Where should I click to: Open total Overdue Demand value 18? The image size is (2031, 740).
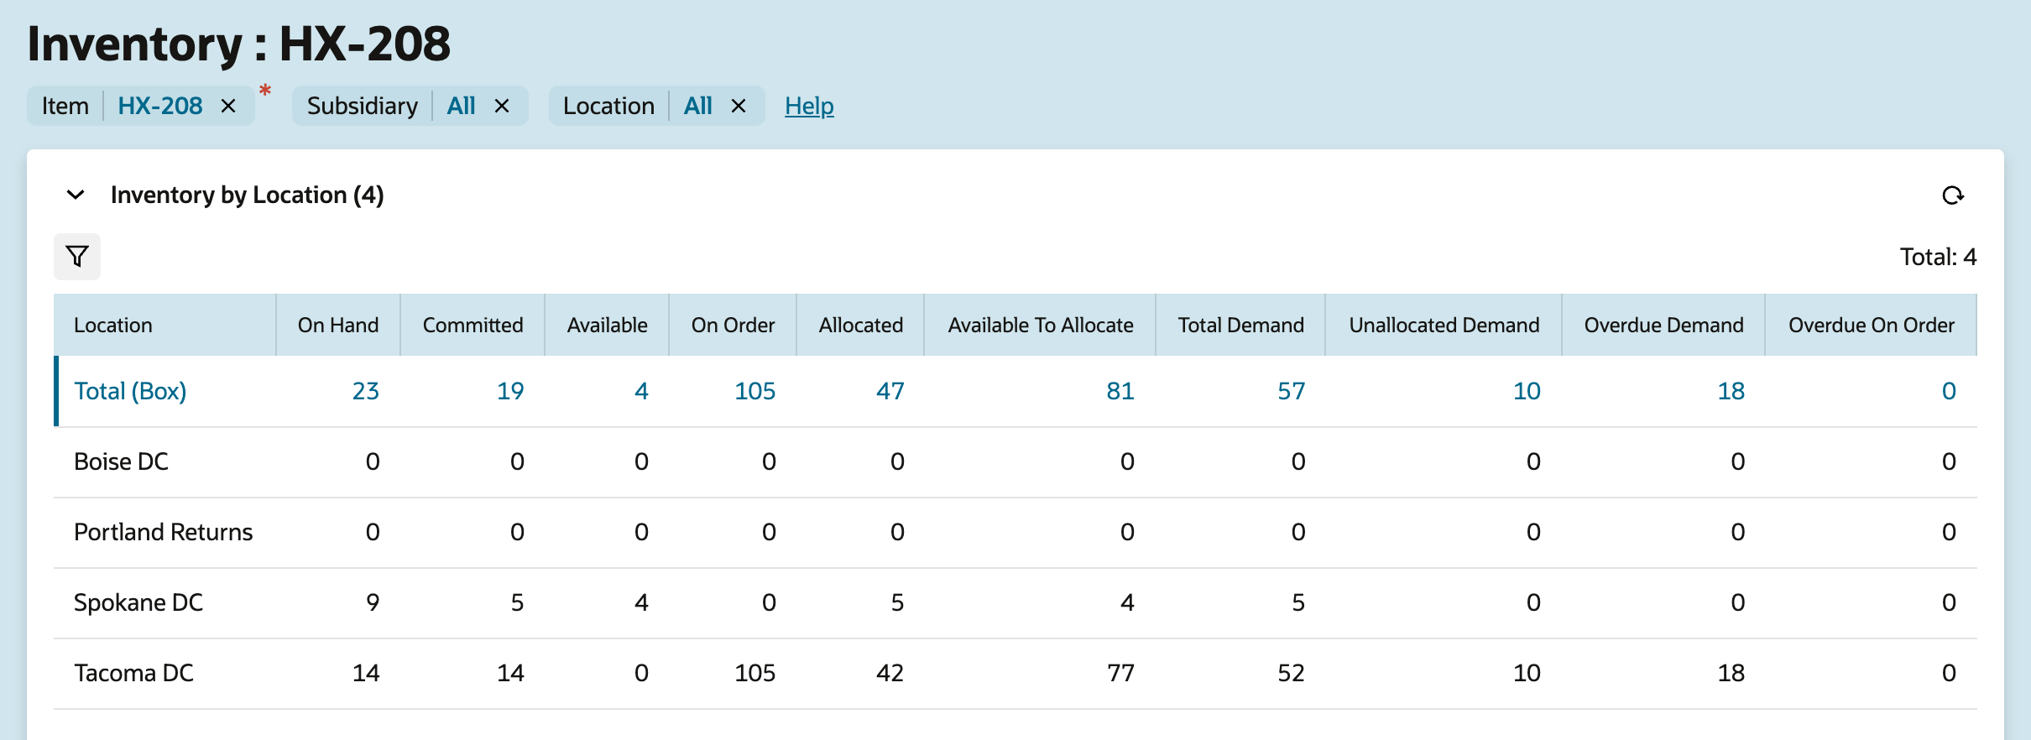point(1731,391)
